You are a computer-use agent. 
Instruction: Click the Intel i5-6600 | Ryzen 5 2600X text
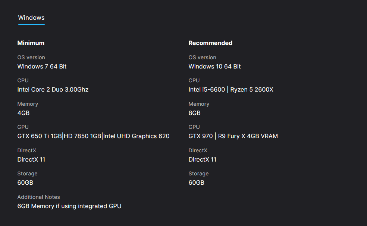pos(231,90)
